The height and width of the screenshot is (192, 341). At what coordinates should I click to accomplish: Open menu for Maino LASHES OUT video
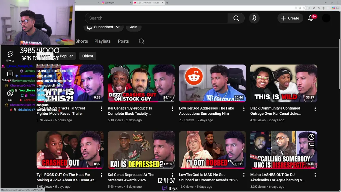coord(315,175)
